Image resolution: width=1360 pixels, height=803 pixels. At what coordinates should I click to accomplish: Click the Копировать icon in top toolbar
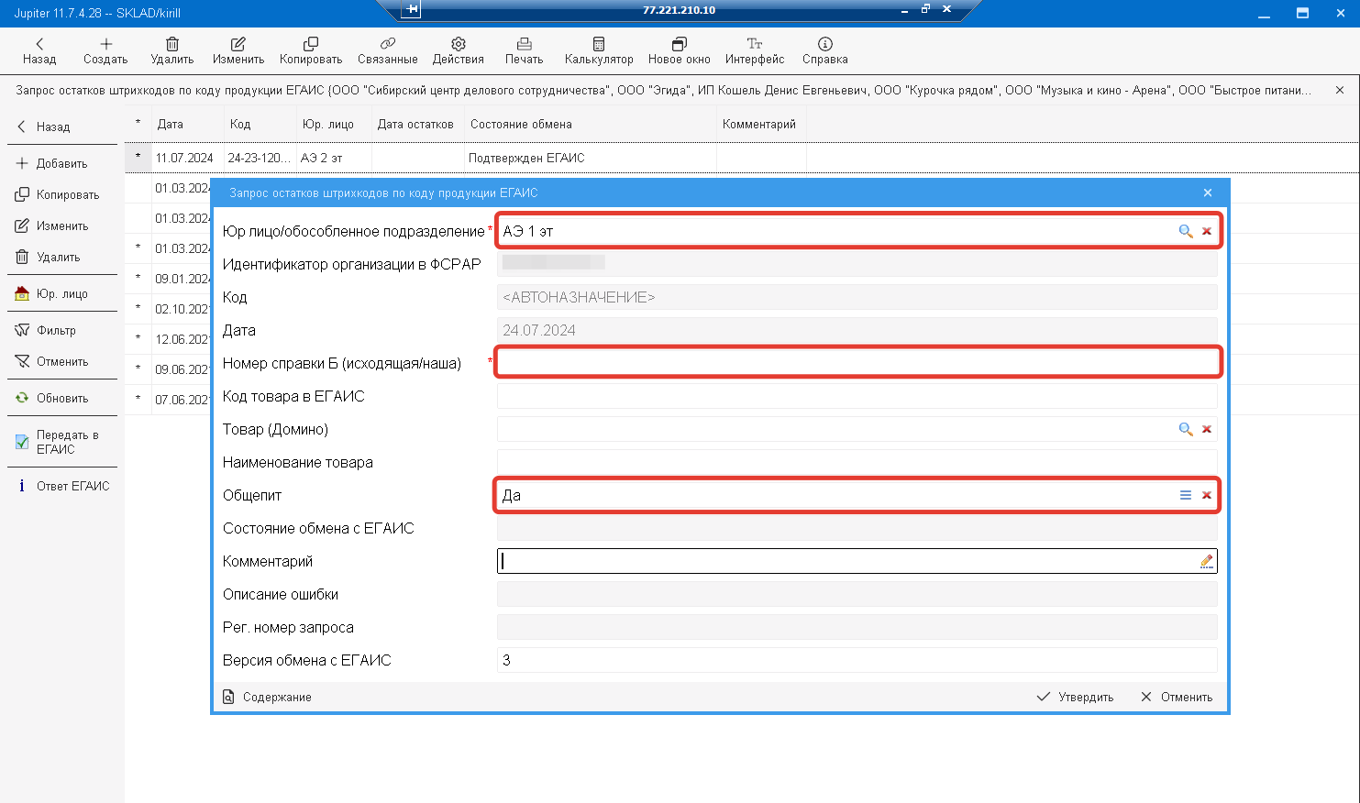point(311,44)
